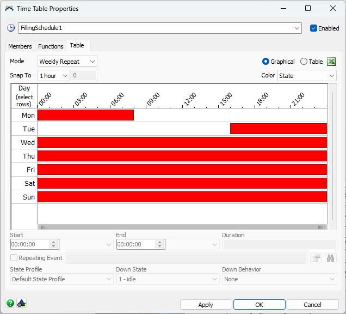Click the clock icon beside FillingSchedule1
Image resolution: width=346 pixels, height=314 pixels.
[11, 28]
